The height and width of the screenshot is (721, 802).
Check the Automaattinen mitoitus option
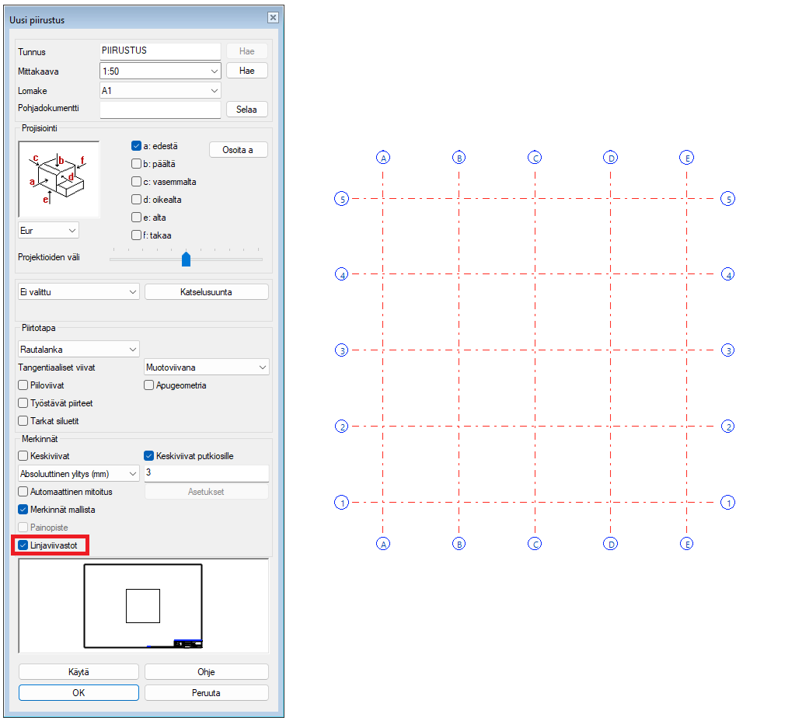23,492
